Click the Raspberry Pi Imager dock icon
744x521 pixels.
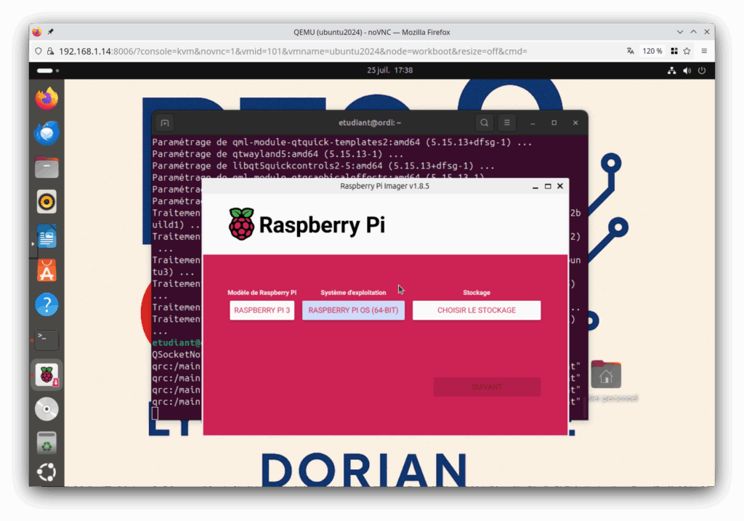click(46, 375)
